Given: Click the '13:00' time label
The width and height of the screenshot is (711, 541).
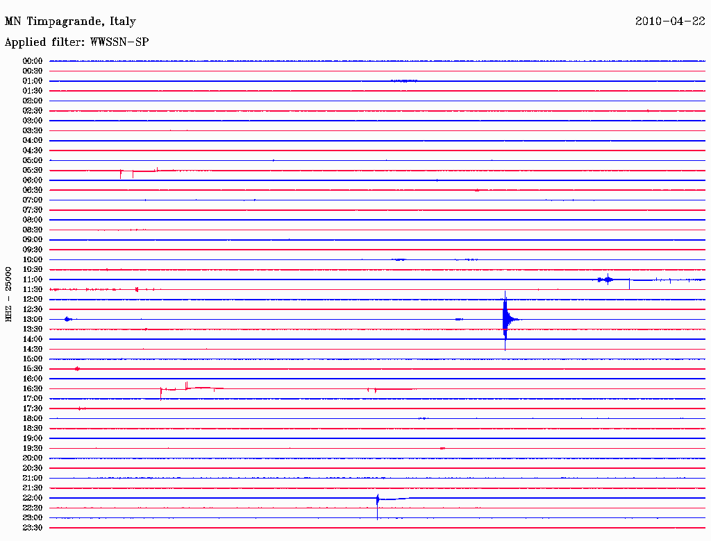Looking at the screenshot, I should click(x=33, y=319).
